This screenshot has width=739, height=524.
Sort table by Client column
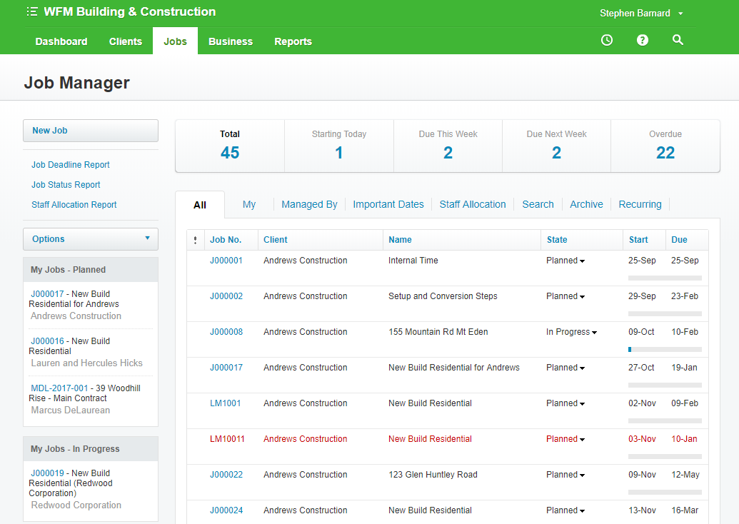(275, 240)
